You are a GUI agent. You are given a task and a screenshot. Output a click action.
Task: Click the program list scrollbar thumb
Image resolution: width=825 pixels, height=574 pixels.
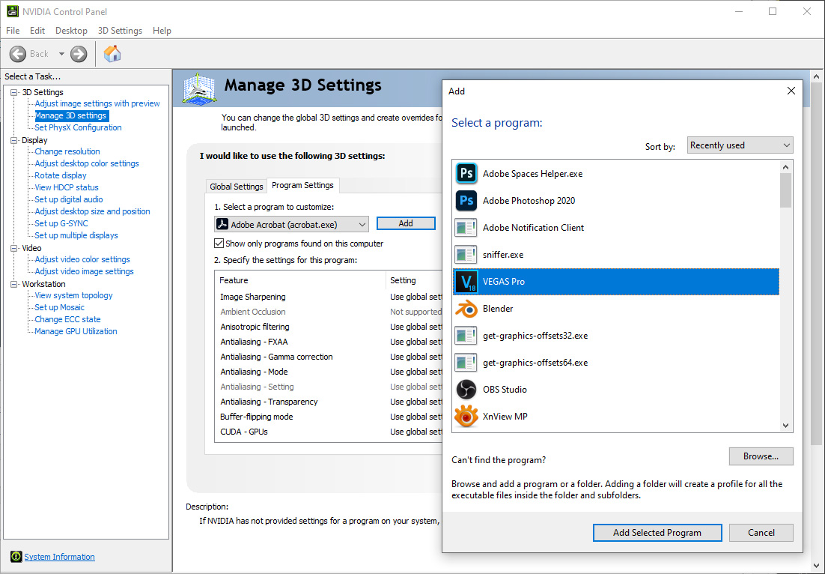(x=785, y=190)
